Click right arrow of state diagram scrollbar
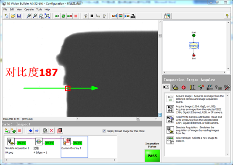The image size is (233, 165). (225, 72)
